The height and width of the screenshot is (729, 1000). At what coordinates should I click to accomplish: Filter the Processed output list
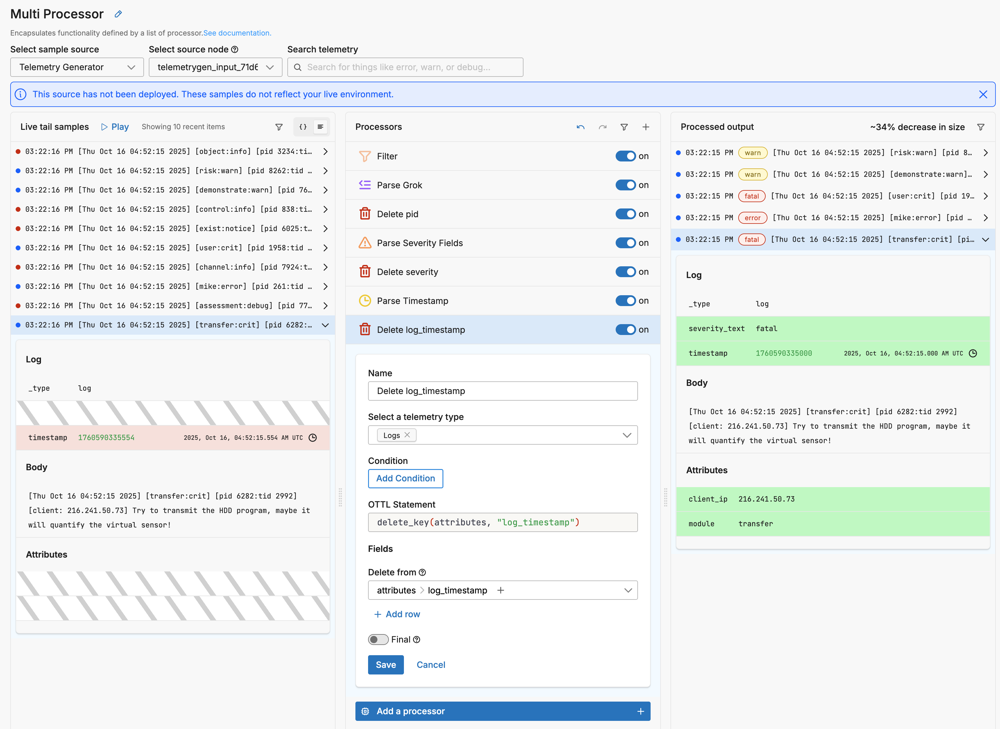point(981,127)
